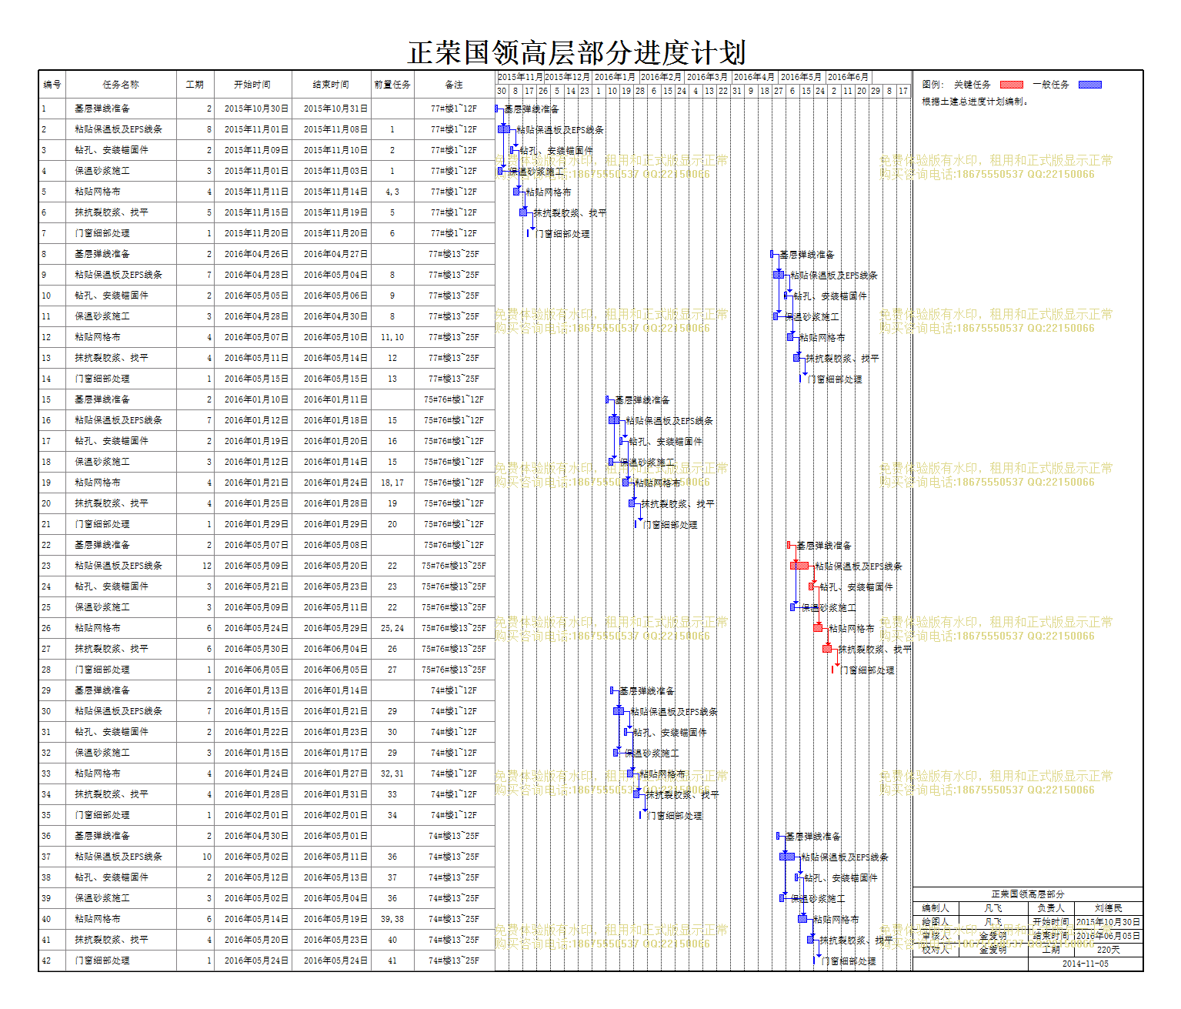
Task: Select the 备注 cell of task 42
Action: pyautogui.click(x=454, y=961)
